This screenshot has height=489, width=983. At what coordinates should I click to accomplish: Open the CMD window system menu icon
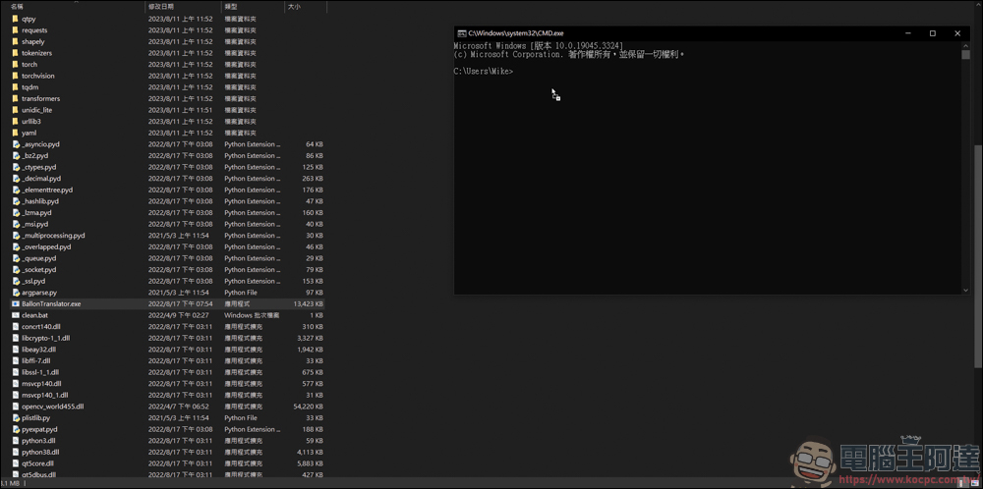click(462, 33)
